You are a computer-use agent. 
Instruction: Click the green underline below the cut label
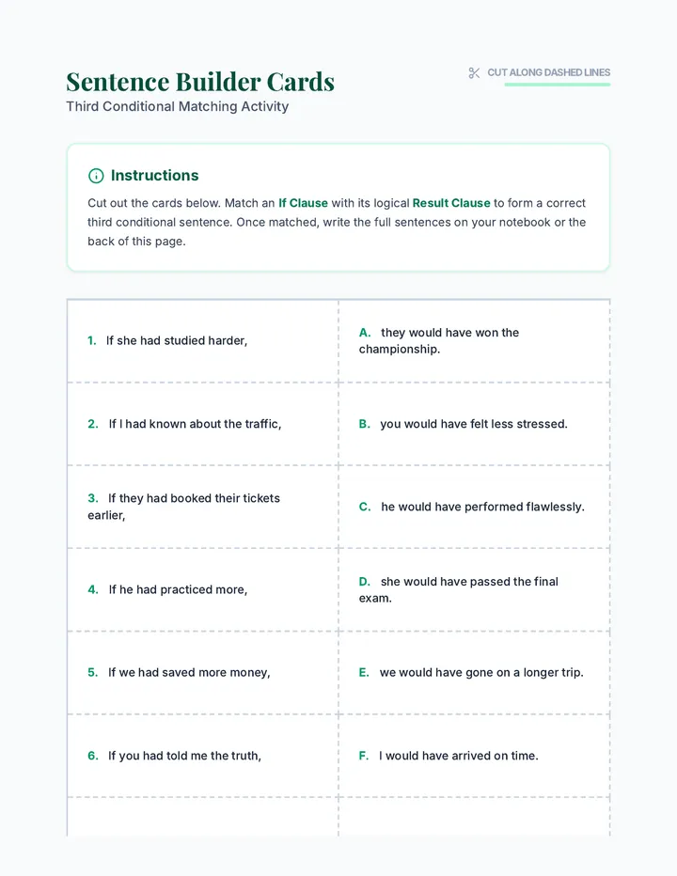click(557, 85)
